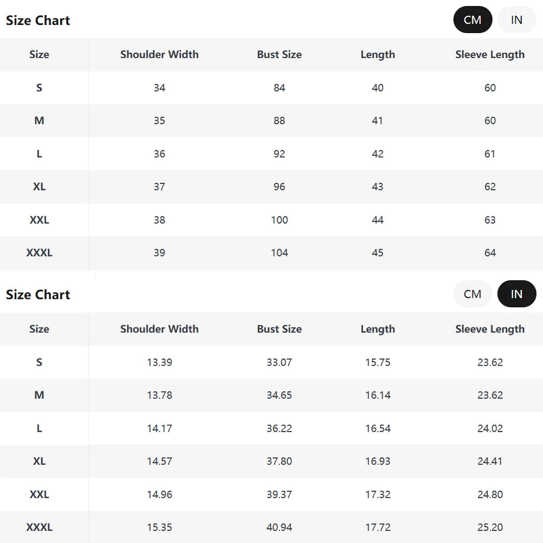This screenshot has width=543, height=543.
Task: Select the IN toggle on the bottom chart
Action: (516, 294)
